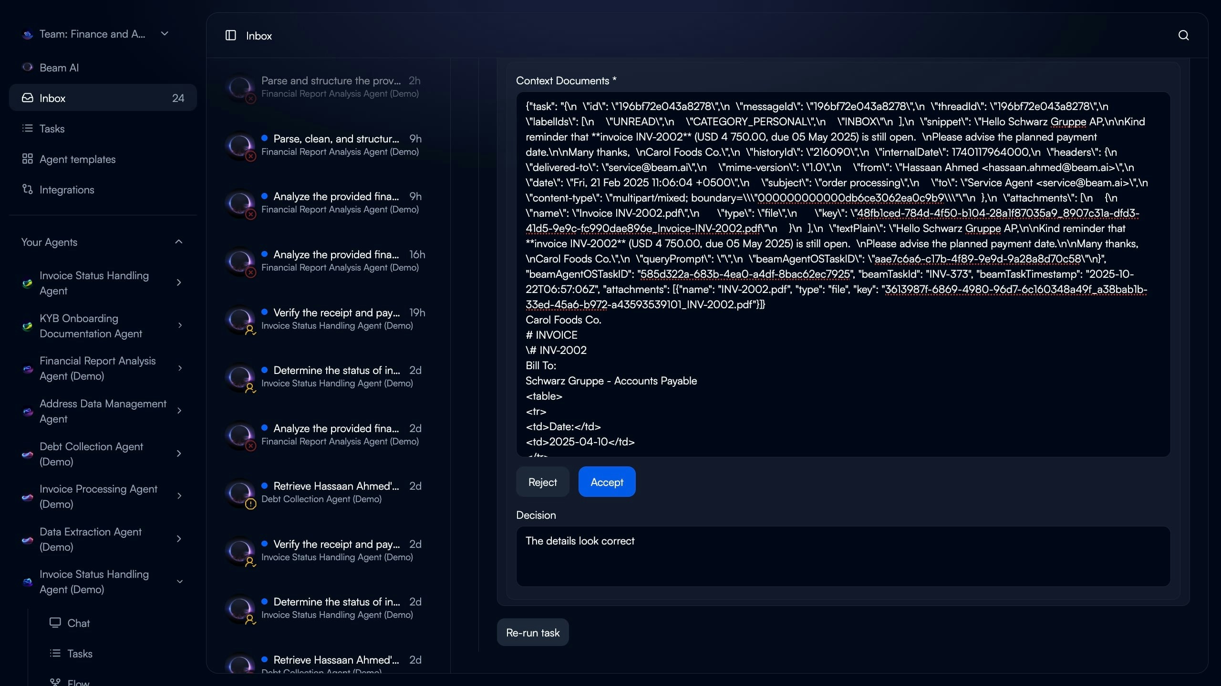Open the Team: Finance workspace dropdown
The image size is (1221, 686).
pyautogui.click(x=165, y=34)
